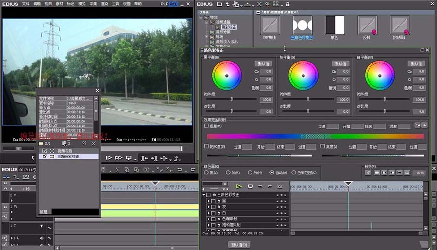Select the right-half split preview icon

click(x=392, y=172)
